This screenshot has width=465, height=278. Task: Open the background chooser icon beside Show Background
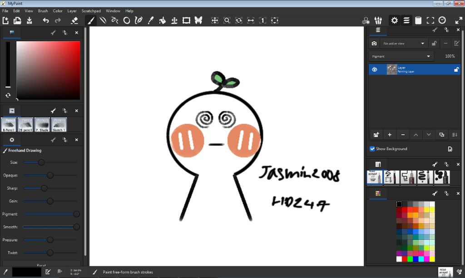coord(450,149)
